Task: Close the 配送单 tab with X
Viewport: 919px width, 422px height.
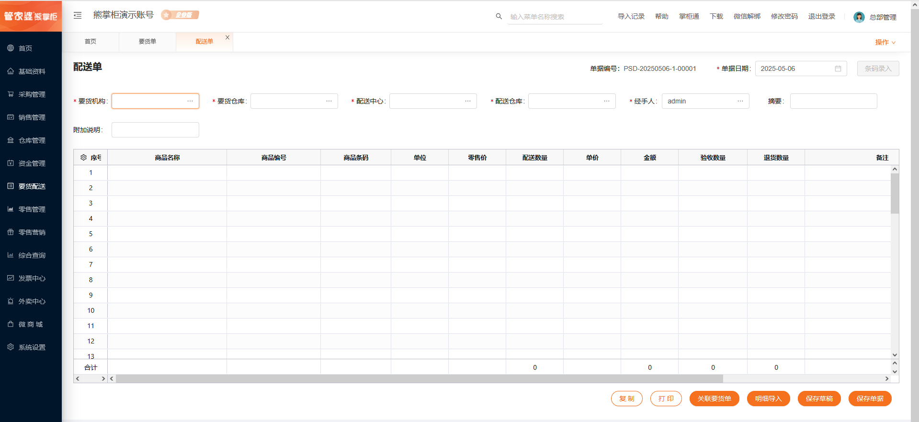Action: tap(227, 37)
